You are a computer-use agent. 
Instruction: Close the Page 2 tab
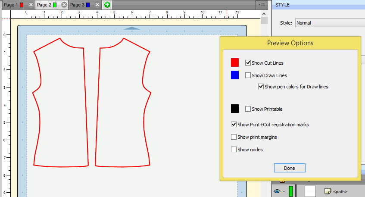(x=64, y=5)
